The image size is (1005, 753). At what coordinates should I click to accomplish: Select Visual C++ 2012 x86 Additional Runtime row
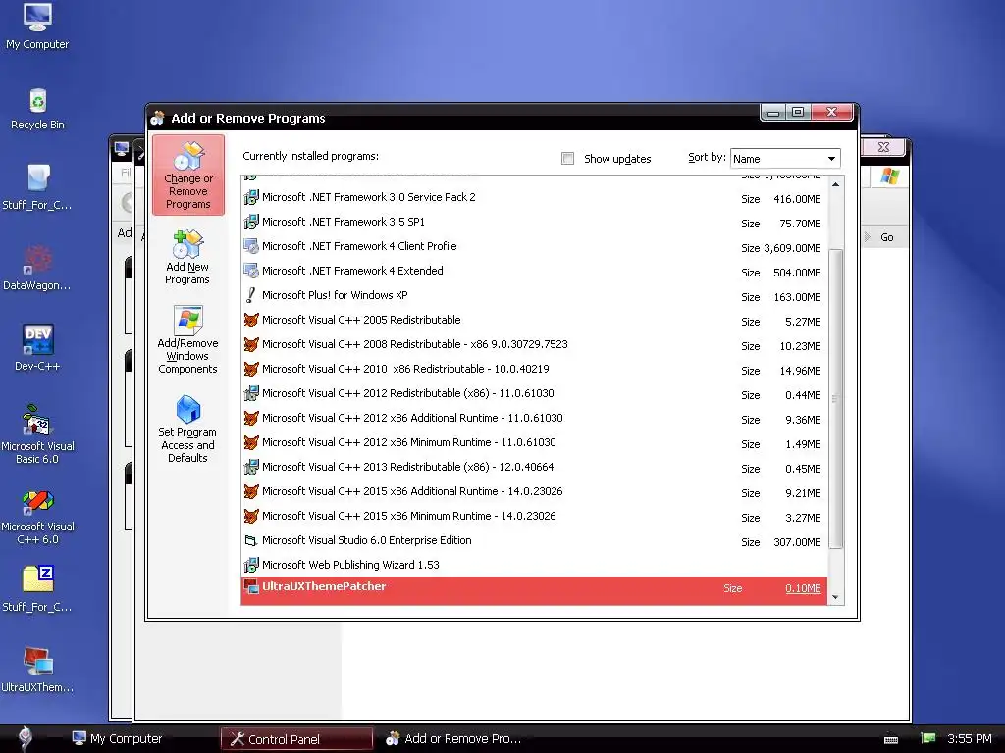click(534, 418)
